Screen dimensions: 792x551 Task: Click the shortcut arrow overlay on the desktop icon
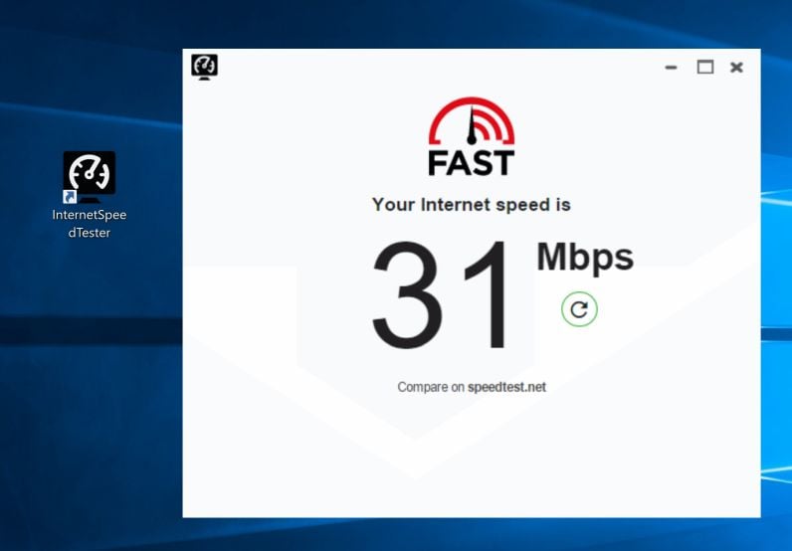[70, 196]
